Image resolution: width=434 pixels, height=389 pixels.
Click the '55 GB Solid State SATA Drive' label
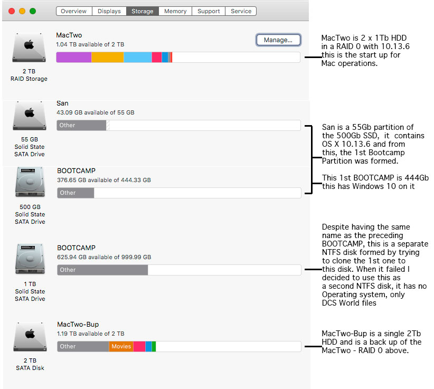pos(30,147)
